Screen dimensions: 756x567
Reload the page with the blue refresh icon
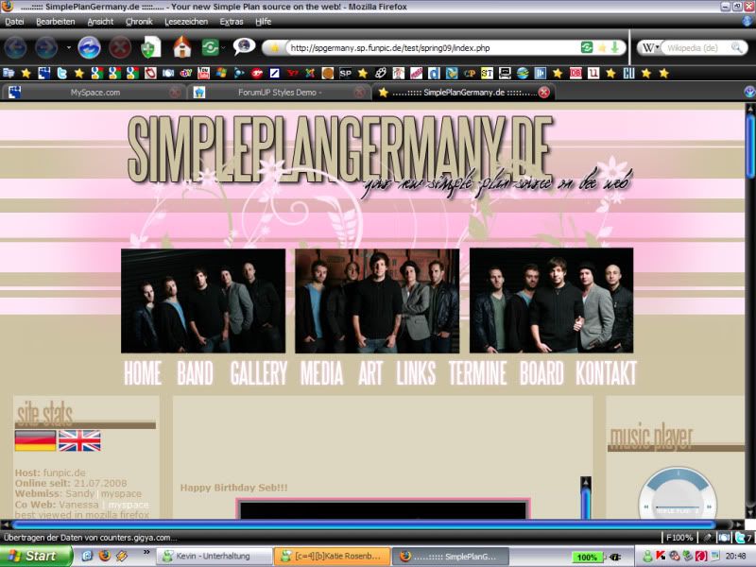pos(89,48)
